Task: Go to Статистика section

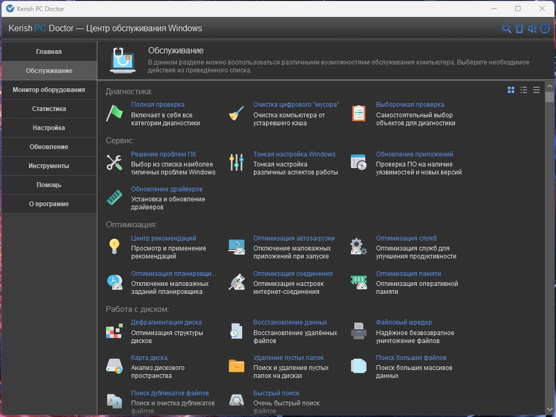Action: pos(49,109)
